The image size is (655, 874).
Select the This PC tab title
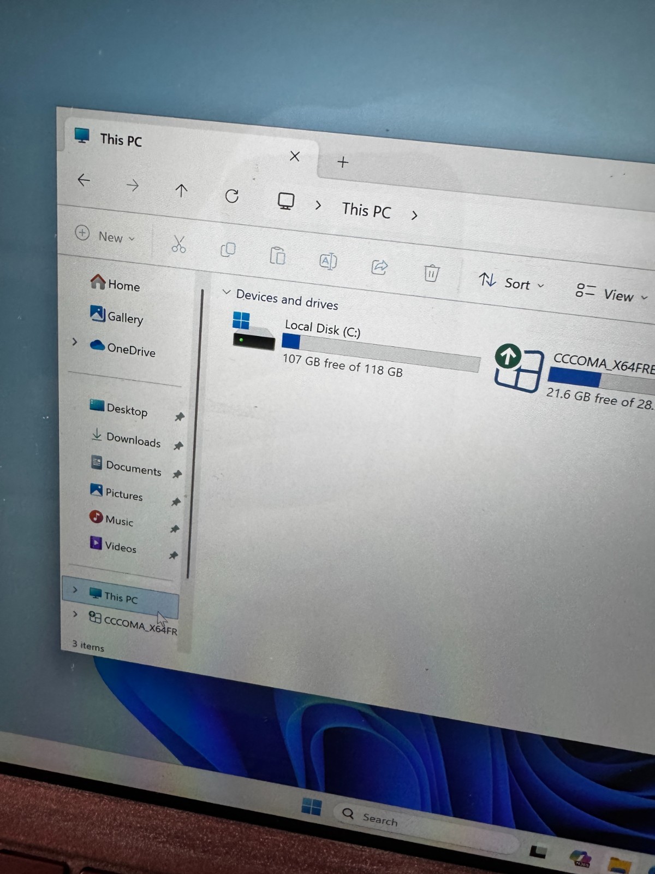[x=121, y=140]
